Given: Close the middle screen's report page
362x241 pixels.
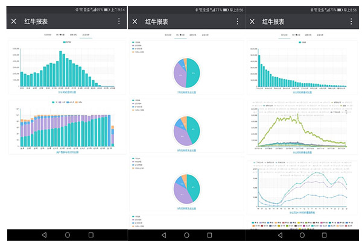Looking at the screenshot, I should click(135, 21).
